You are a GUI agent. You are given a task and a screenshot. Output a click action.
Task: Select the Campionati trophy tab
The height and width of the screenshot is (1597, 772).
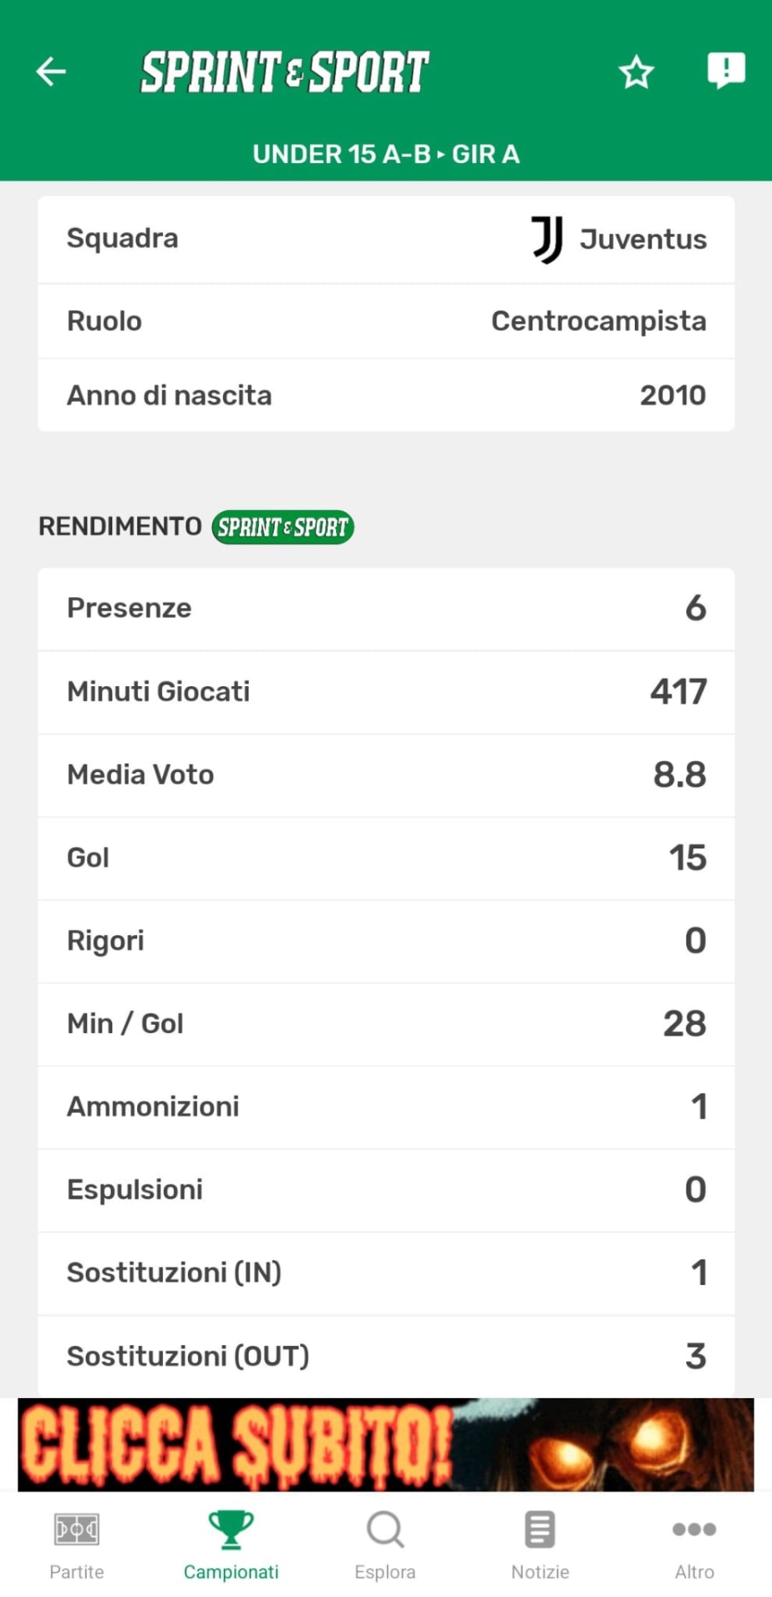click(231, 1545)
